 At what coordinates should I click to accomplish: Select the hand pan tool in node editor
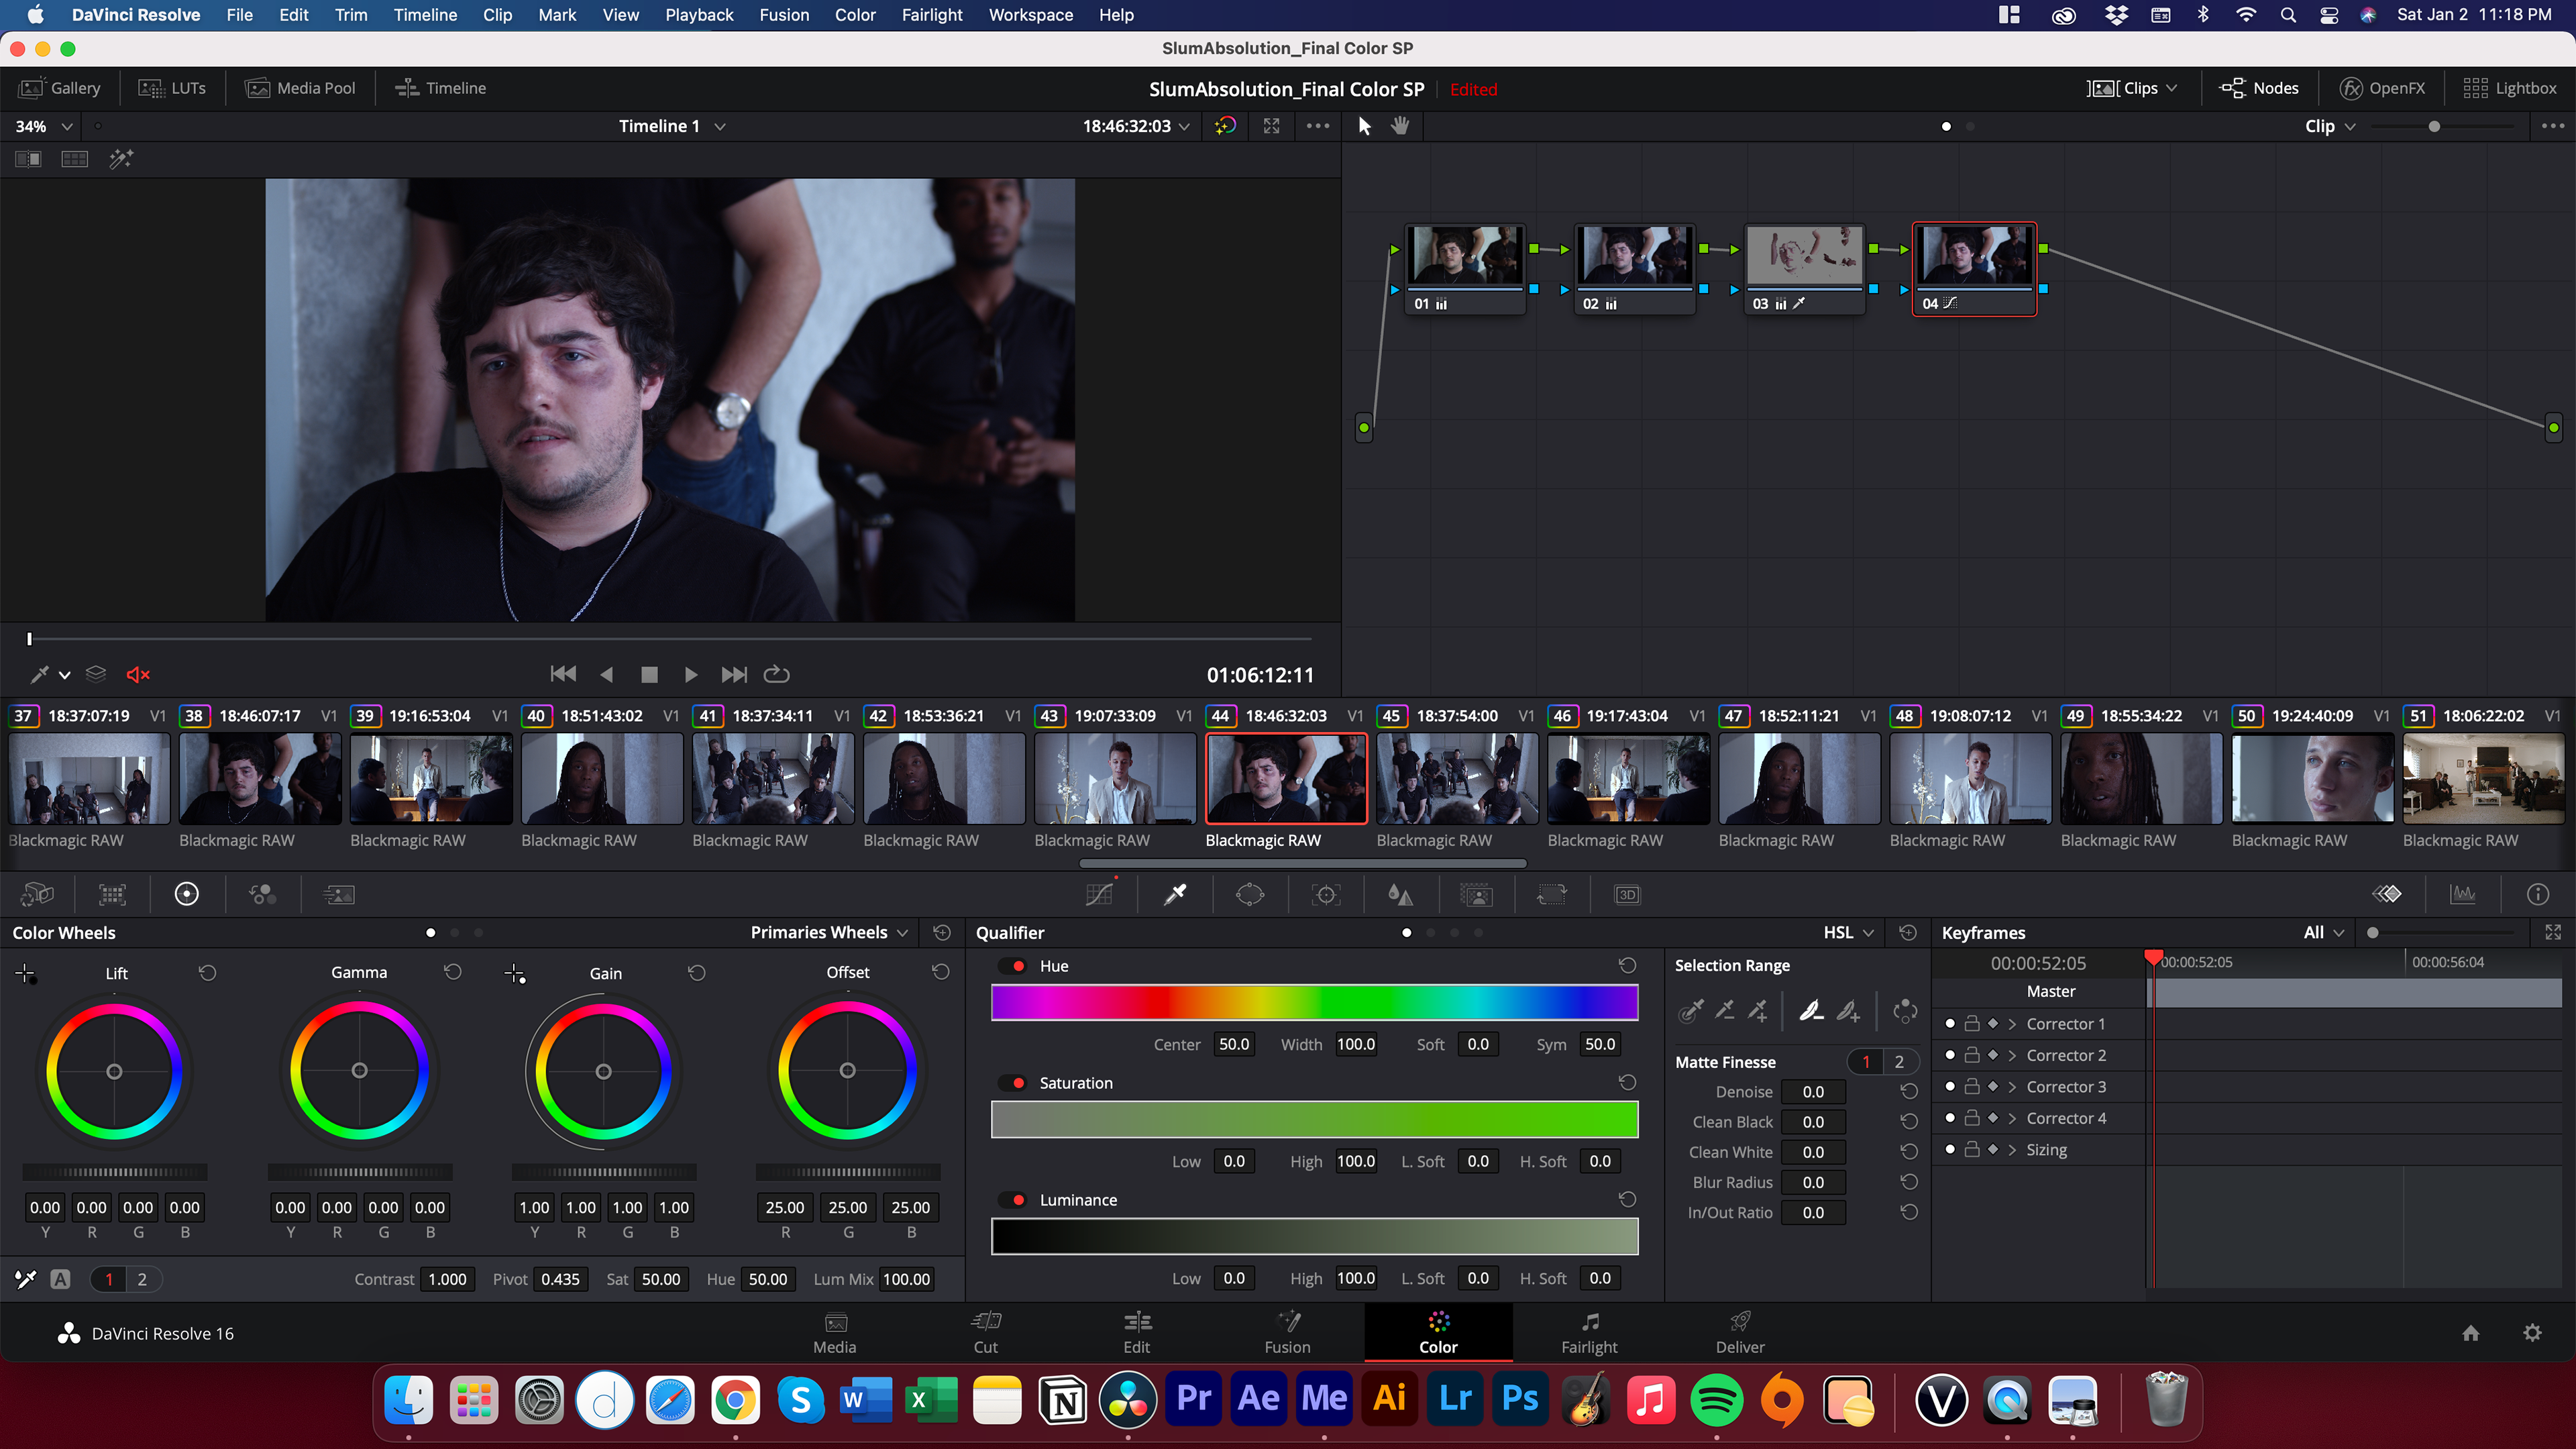pyautogui.click(x=1400, y=126)
